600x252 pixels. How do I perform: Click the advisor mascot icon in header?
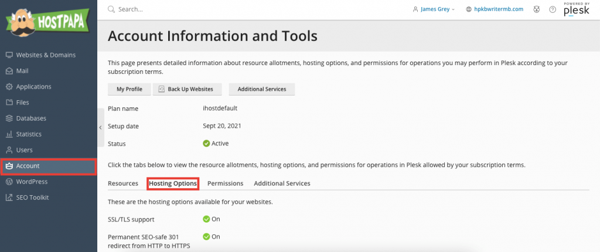[x=537, y=9]
